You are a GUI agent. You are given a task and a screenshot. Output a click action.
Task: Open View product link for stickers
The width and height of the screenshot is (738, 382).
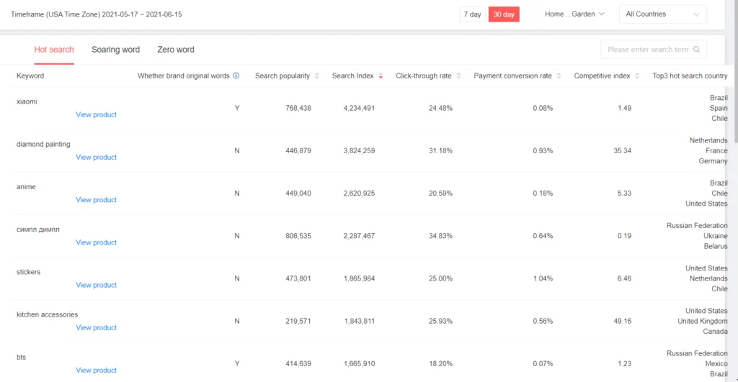click(96, 285)
